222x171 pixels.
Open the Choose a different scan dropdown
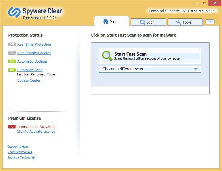click(150, 69)
